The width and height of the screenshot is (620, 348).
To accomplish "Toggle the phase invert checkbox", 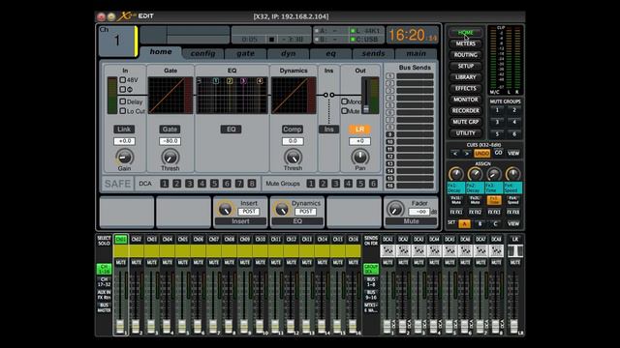I will (x=123, y=89).
